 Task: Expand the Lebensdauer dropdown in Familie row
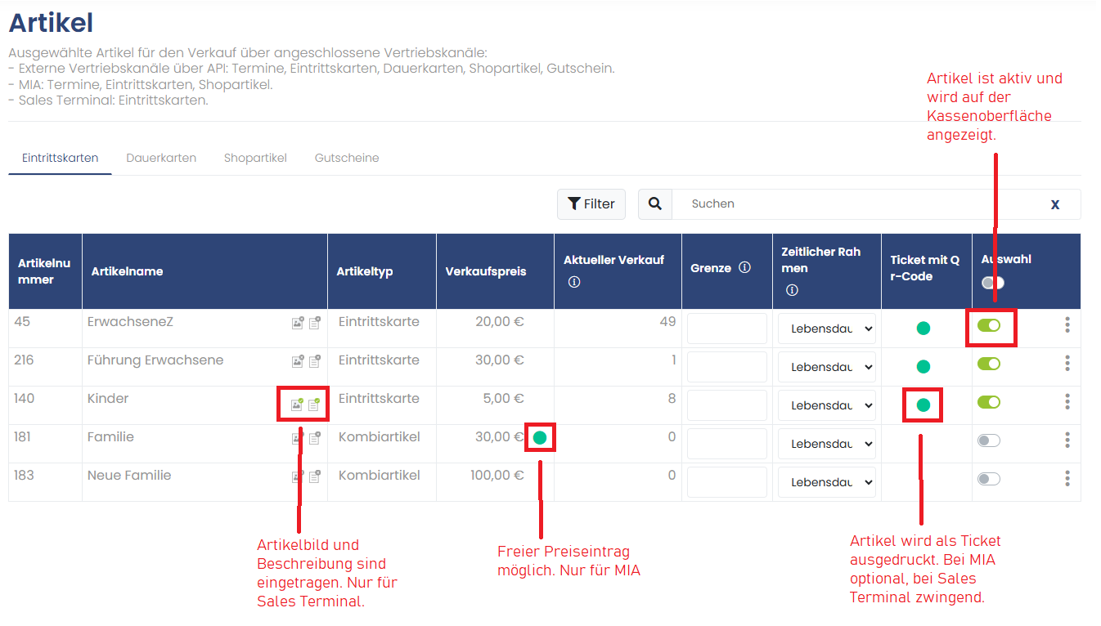click(826, 444)
